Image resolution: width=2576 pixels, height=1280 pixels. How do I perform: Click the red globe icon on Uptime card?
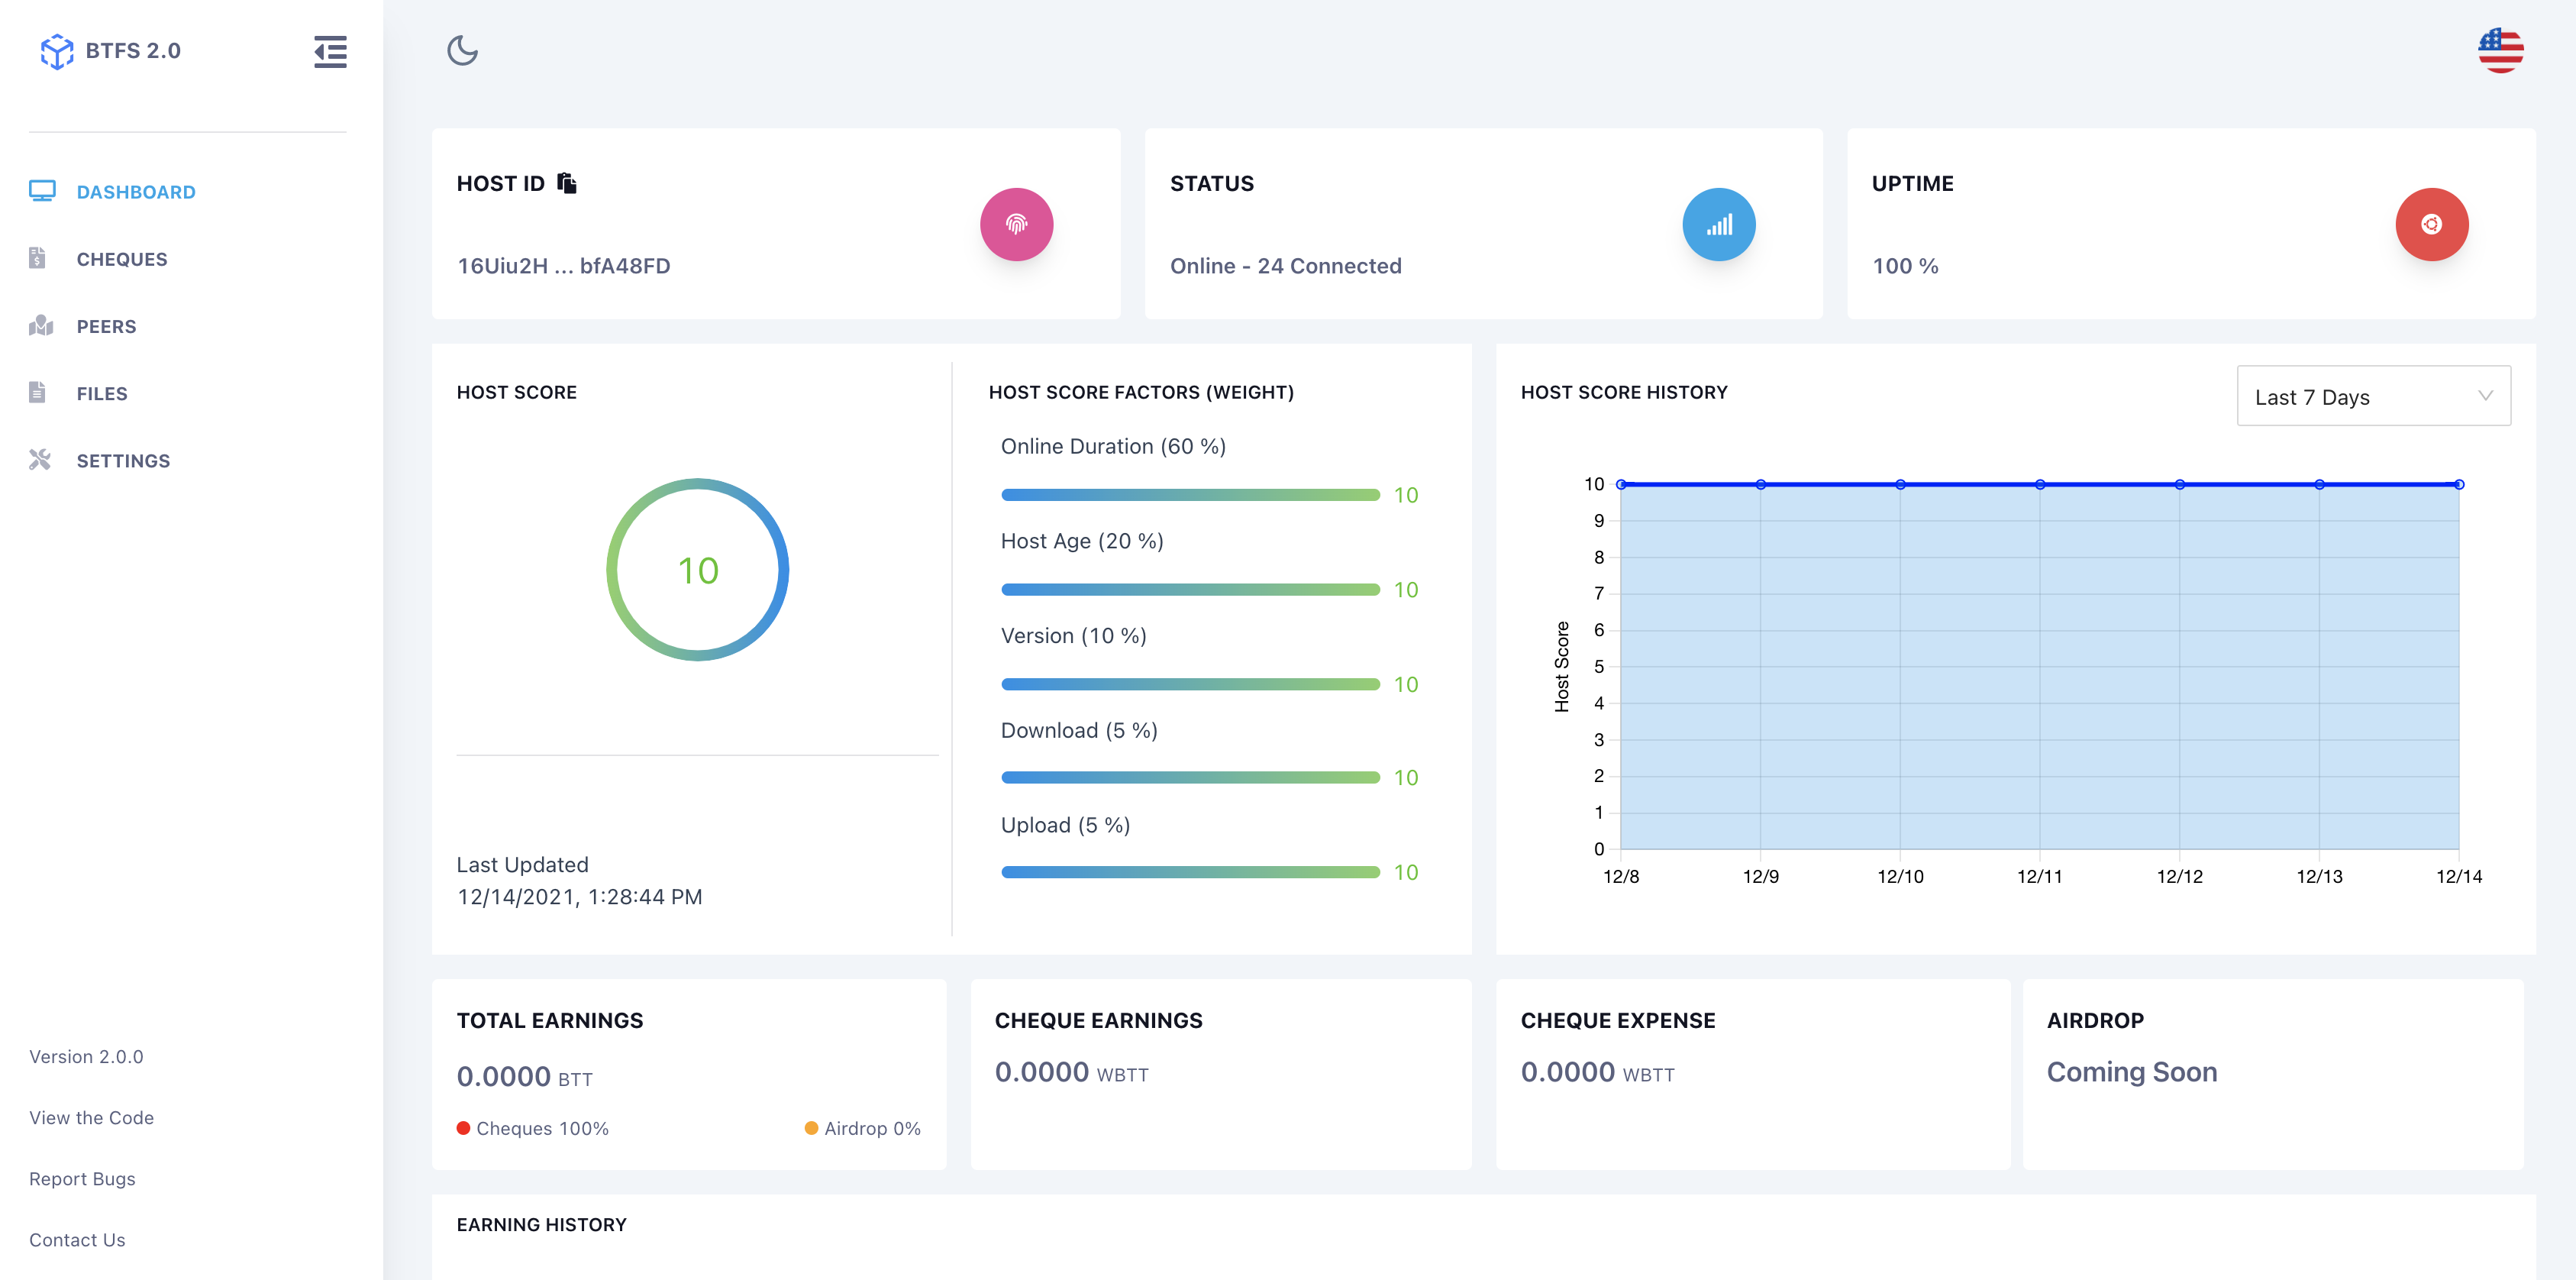pyautogui.click(x=2432, y=224)
